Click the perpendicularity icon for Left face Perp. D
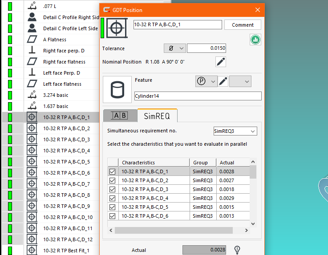This screenshot has width=328, height=255. point(32,73)
